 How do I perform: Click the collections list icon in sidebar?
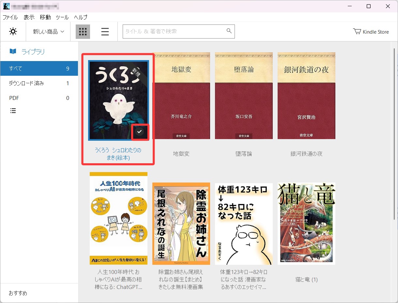pos(13,111)
